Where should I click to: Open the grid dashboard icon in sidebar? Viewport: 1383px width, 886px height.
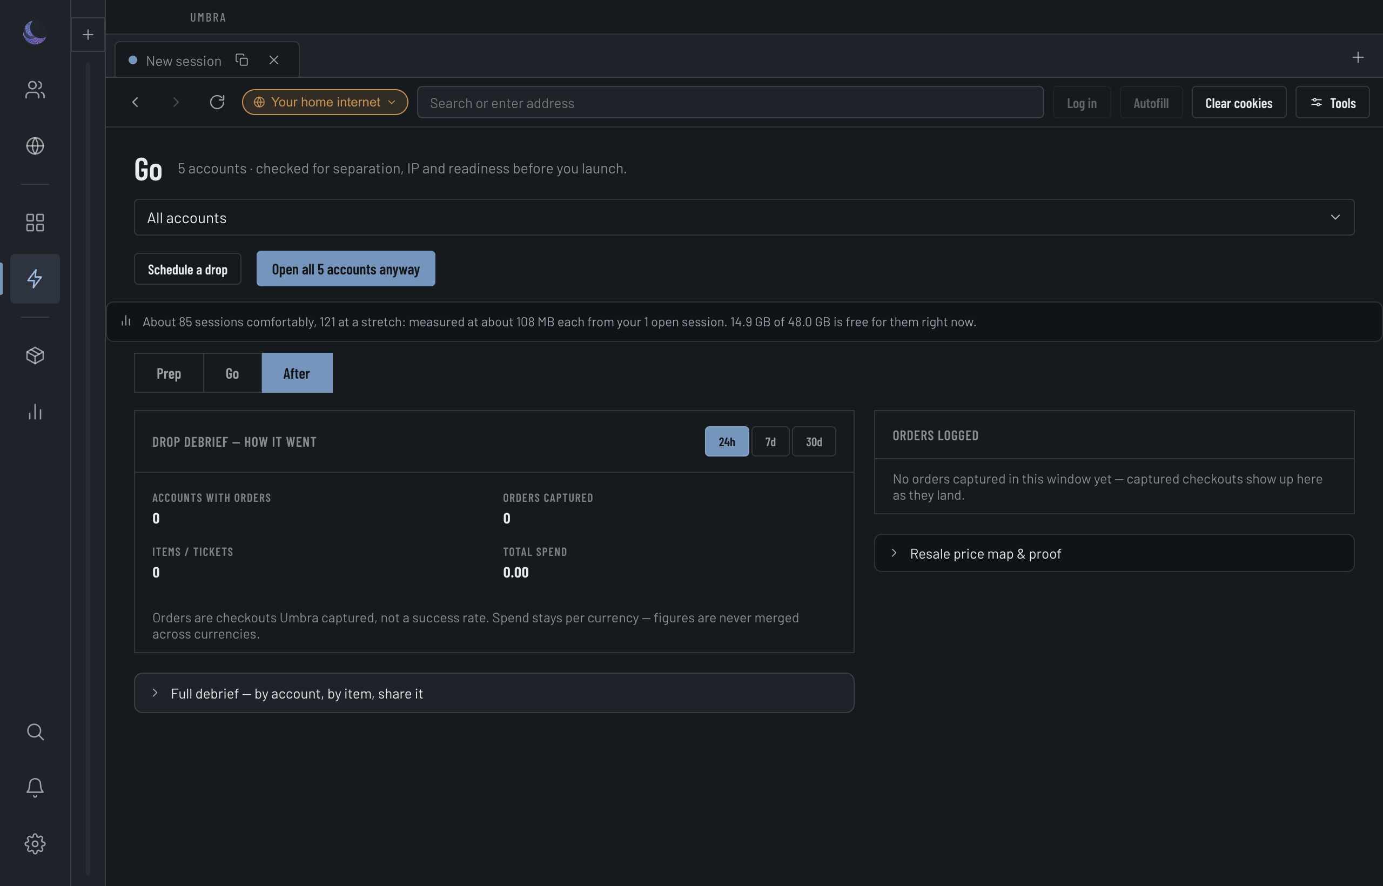point(35,223)
